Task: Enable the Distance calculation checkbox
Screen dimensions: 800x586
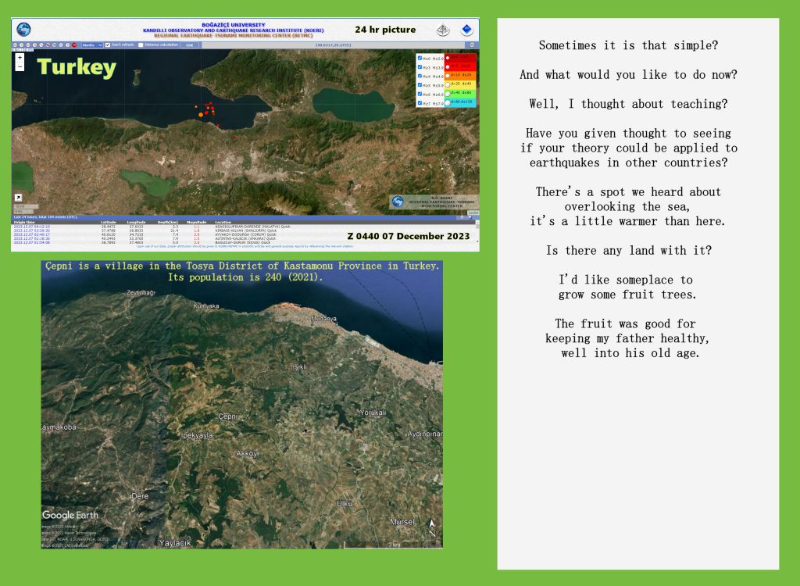Action: (141, 45)
